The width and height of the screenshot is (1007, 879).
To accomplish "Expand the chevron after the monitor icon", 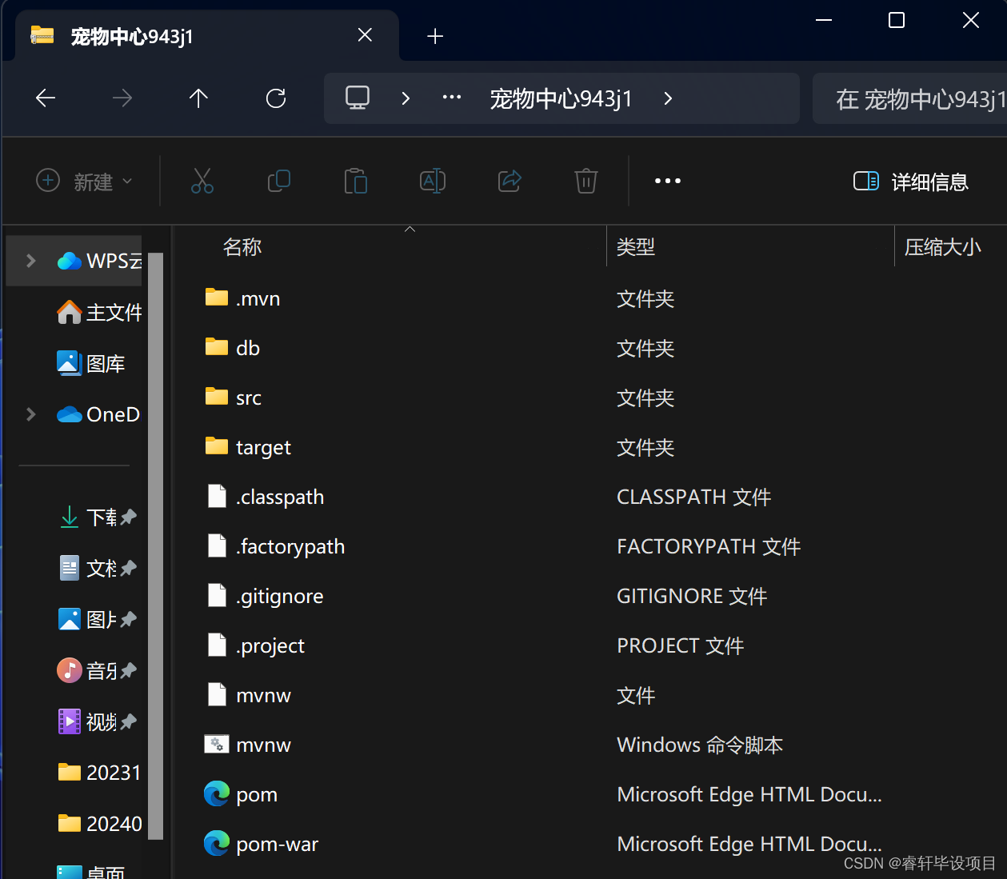I will (x=406, y=98).
